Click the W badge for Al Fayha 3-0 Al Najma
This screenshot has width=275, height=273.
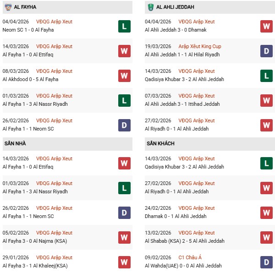point(124,237)
